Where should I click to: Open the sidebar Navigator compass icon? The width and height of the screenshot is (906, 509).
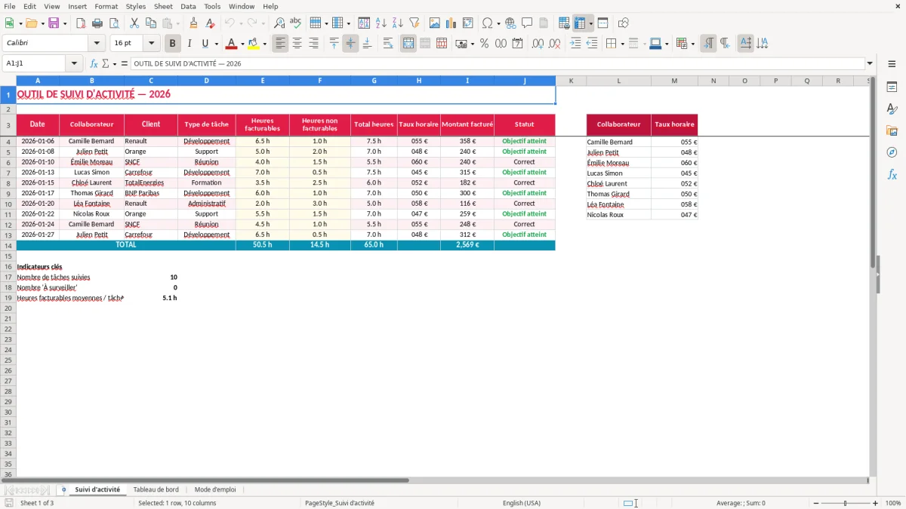(892, 153)
